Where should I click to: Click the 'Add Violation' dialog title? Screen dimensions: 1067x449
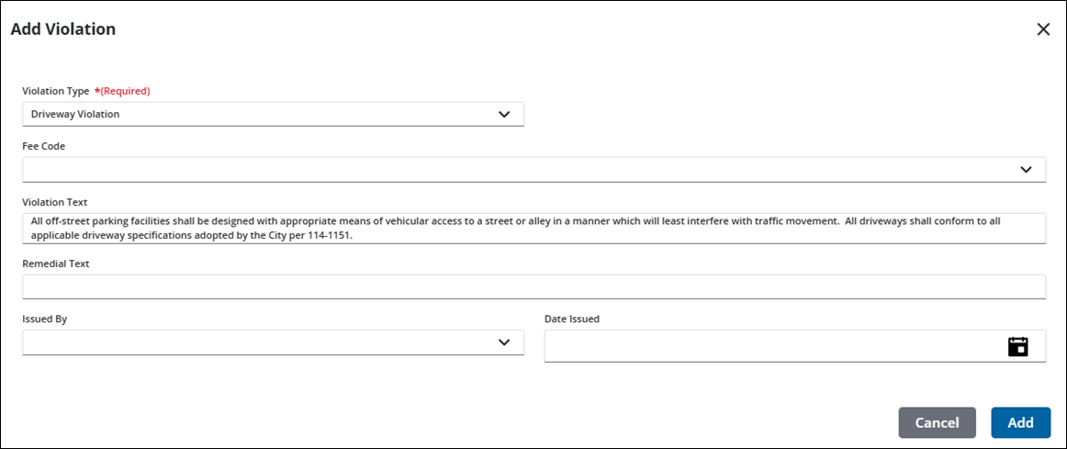pyautogui.click(x=63, y=29)
